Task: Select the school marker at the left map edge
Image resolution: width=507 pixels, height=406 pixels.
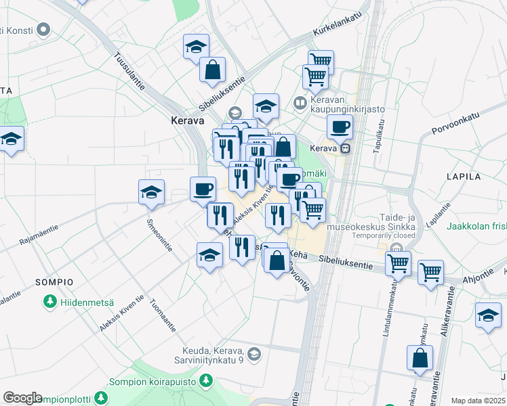Action: pyautogui.click(x=11, y=140)
